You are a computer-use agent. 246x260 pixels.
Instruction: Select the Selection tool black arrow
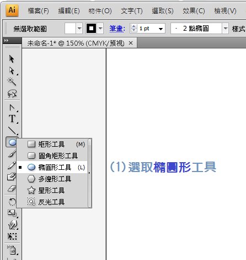pos(12,59)
